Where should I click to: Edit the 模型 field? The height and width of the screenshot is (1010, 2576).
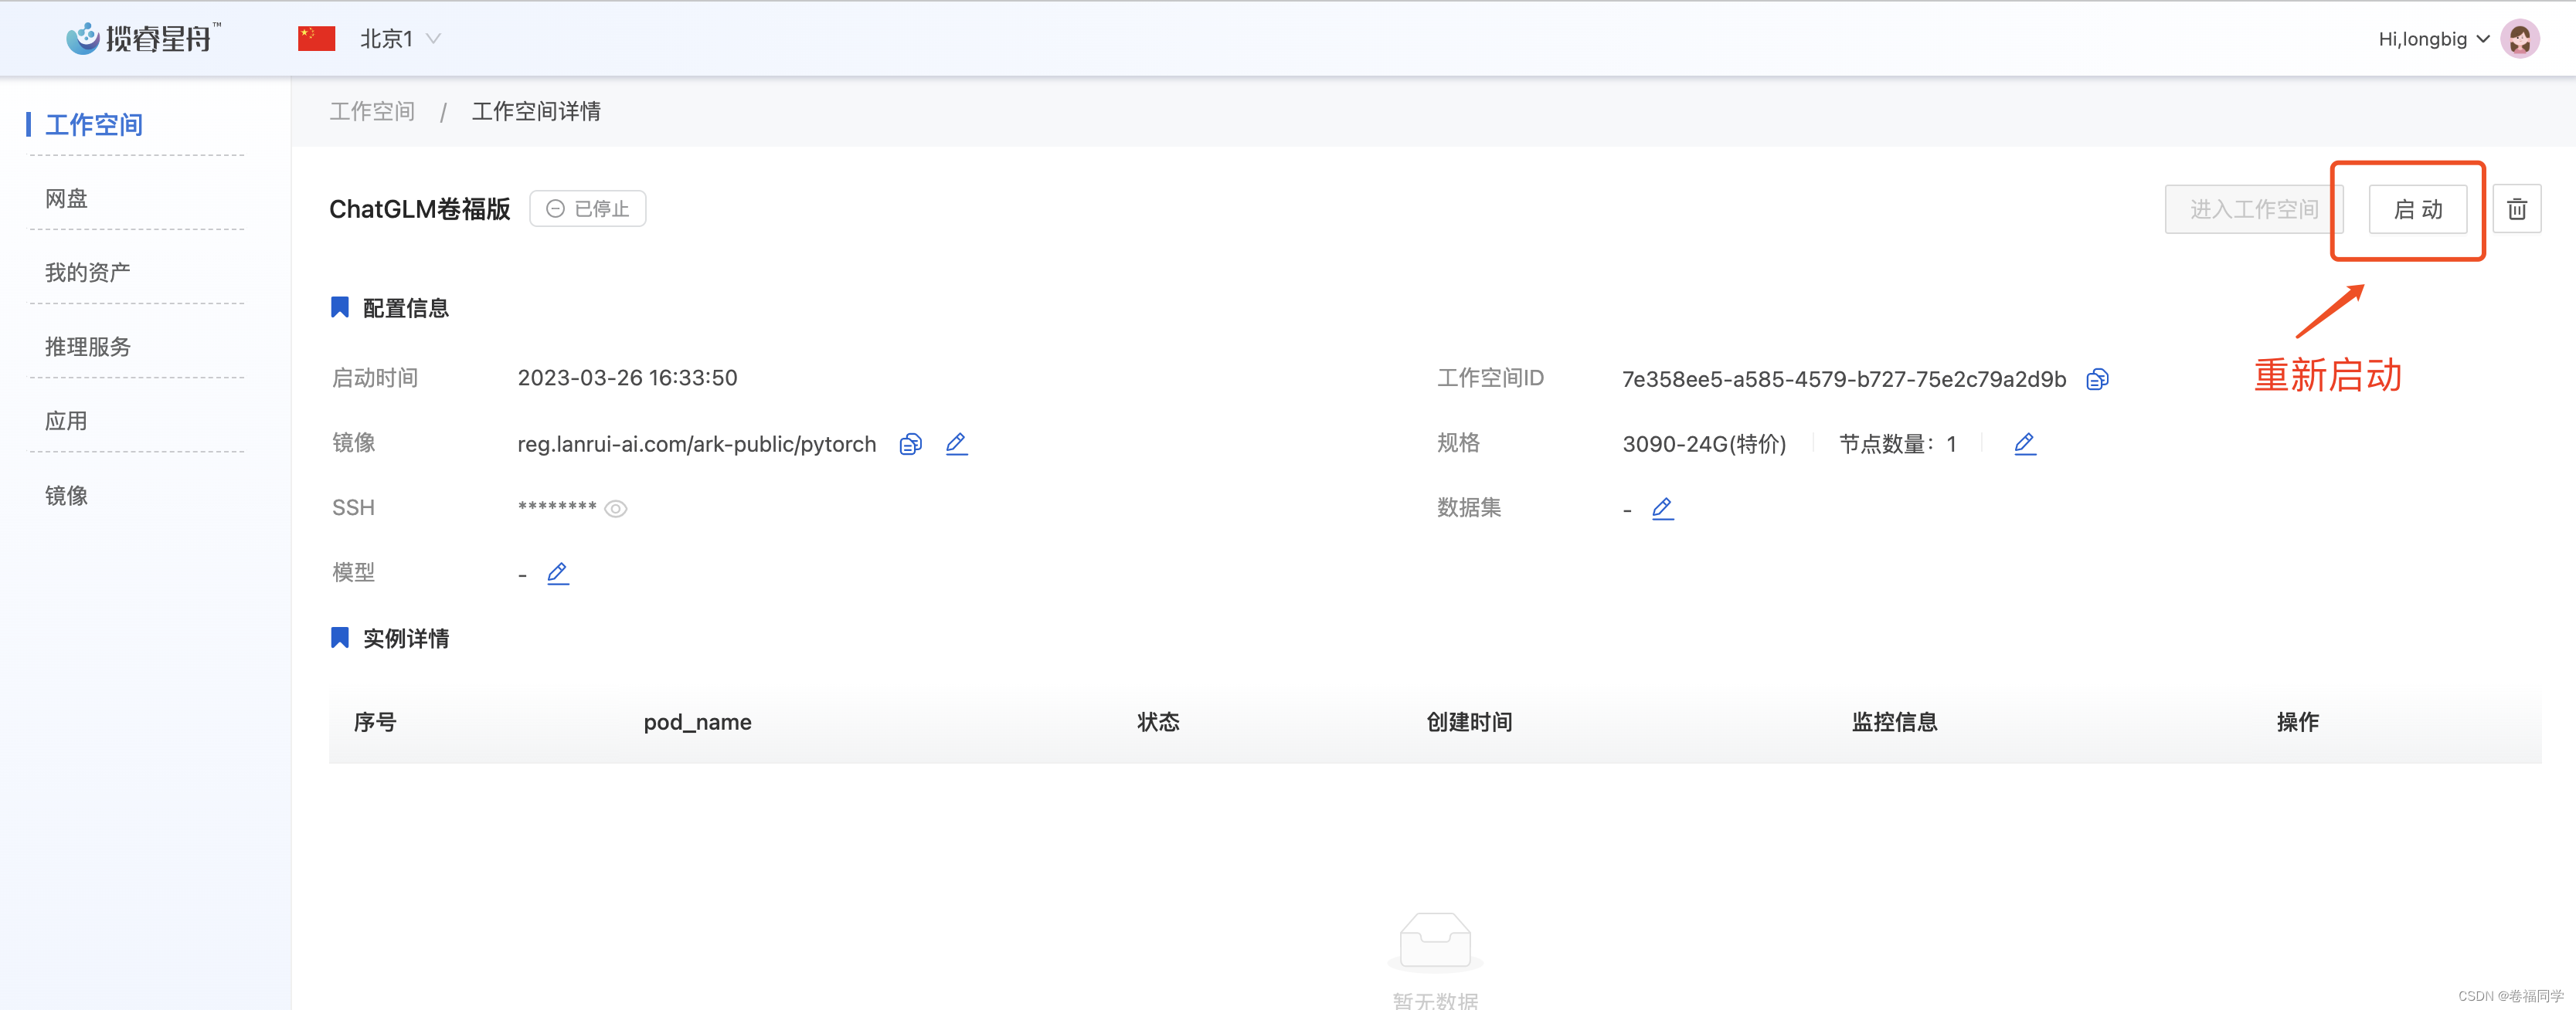558,574
